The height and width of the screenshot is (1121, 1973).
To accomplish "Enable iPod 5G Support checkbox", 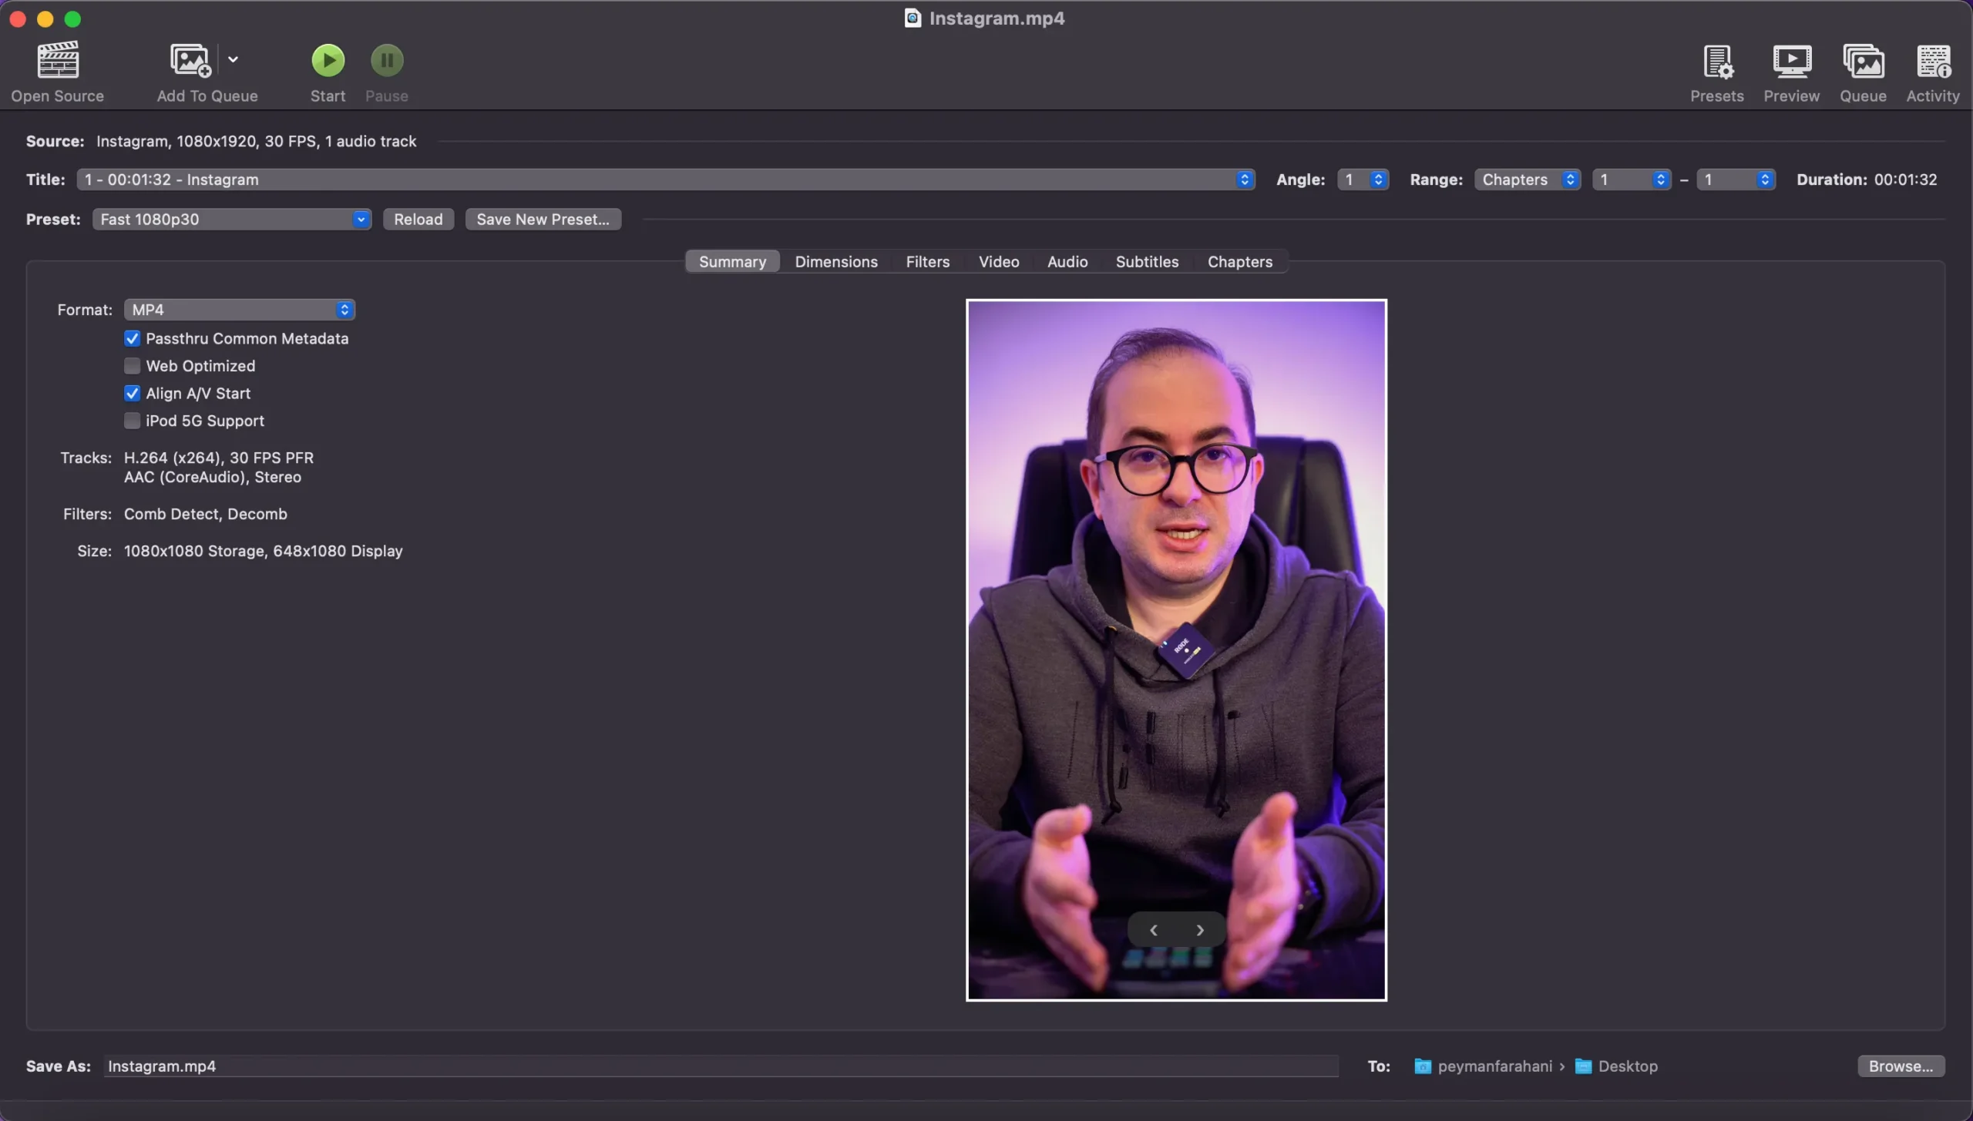I will coord(133,421).
